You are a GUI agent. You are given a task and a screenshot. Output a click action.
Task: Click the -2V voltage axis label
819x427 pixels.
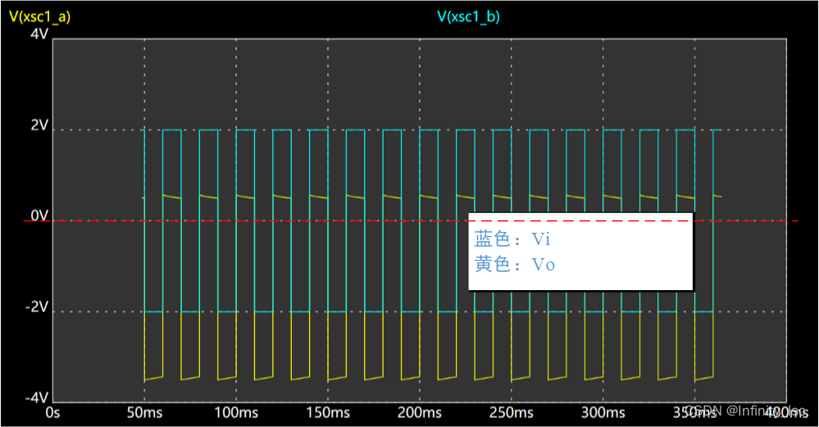pyautogui.click(x=37, y=307)
